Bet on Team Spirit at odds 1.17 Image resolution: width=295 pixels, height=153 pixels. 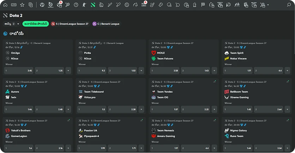237,71
